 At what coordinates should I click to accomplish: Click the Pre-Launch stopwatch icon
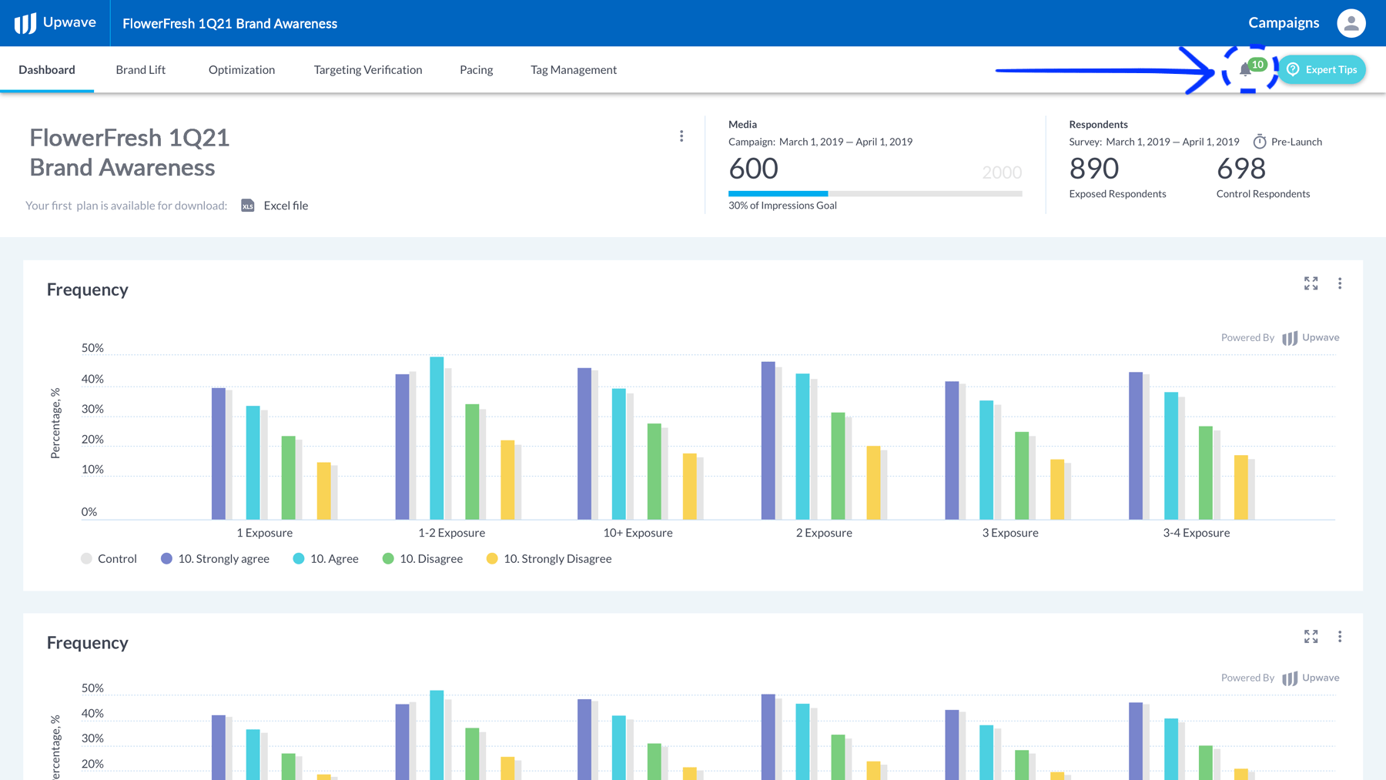pyautogui.click(x=1260, y=142)
